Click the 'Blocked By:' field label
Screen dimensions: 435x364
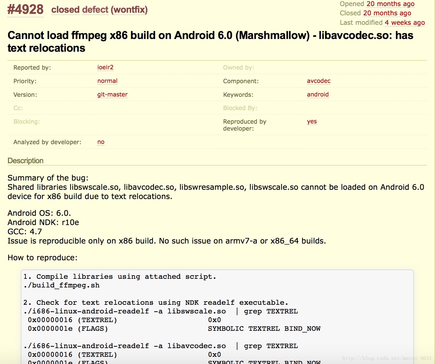[240, 108]
